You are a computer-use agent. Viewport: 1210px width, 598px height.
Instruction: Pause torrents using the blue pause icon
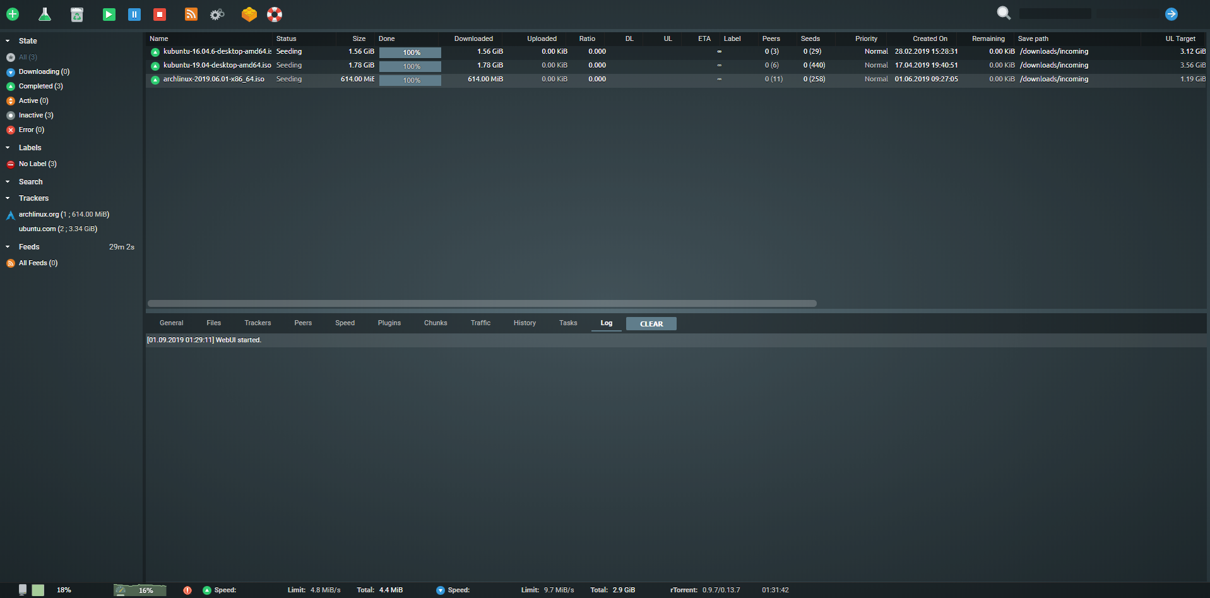pos(134,14)
